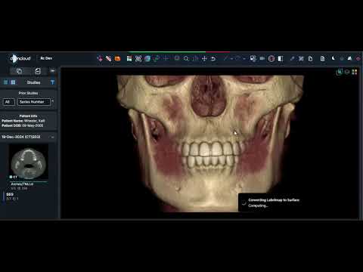This screenshot has height=272, width=363.
Task: Select the pink eraser-like toolbar icon
Action: [109, 58]
